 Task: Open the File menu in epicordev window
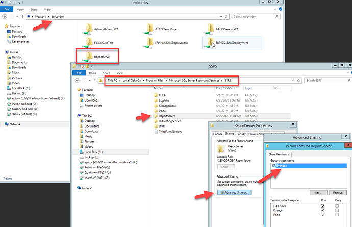[7, 9]
